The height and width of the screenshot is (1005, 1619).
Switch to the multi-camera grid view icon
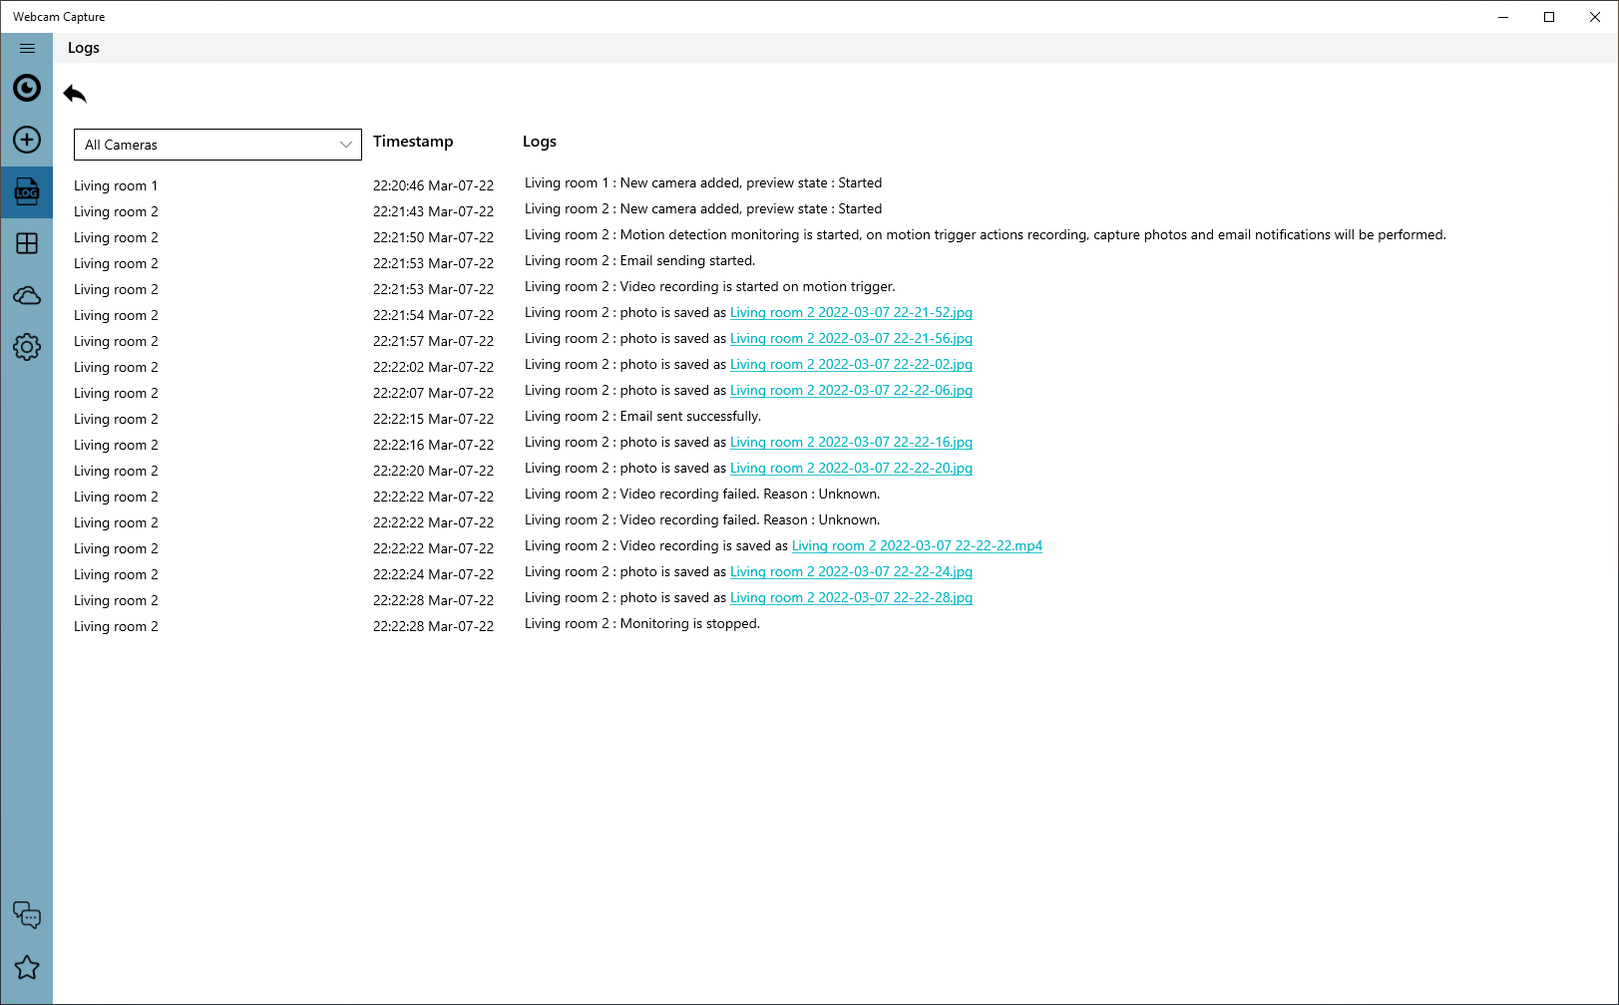[x=27, y=243]
